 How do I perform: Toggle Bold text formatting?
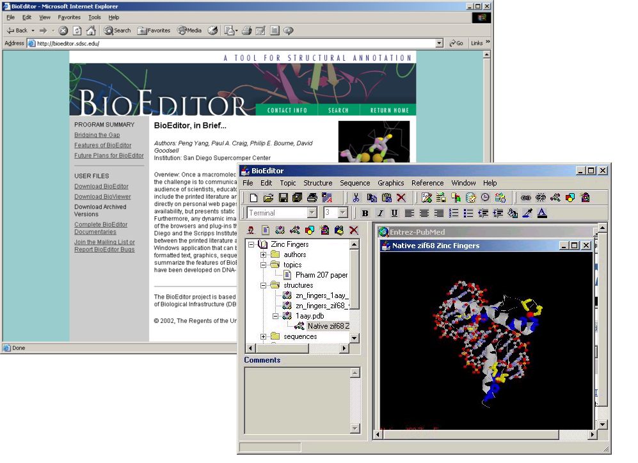tap(365, 213)
